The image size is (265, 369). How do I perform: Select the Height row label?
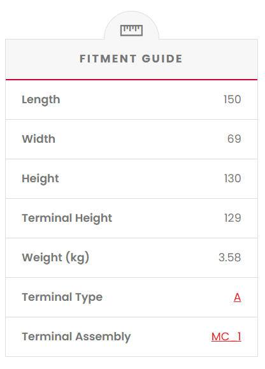[x=40, y=179]
